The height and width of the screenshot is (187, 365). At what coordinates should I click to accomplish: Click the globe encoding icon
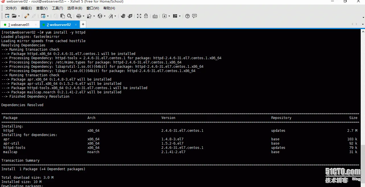[100, 16]
